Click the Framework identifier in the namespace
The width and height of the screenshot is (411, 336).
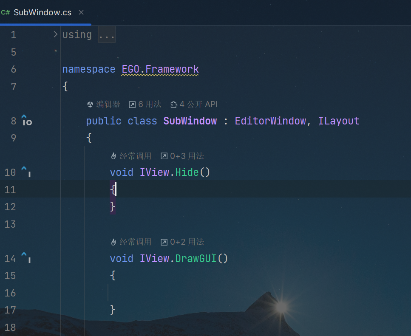172,69
